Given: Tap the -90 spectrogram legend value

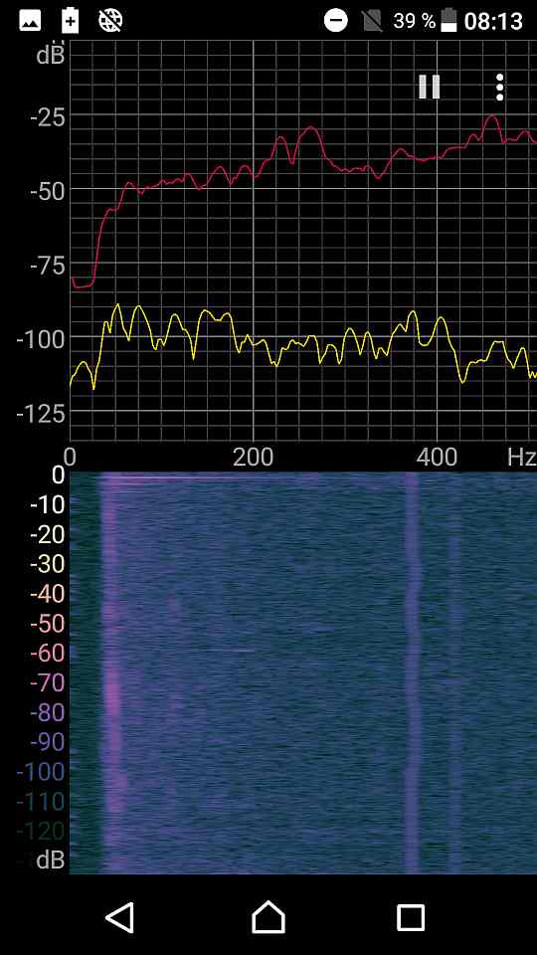Looking at the screenshot, I should (x=48, y=742).
